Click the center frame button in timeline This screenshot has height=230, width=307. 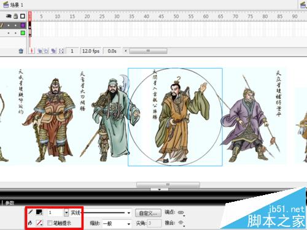click(x=31, y=51)
